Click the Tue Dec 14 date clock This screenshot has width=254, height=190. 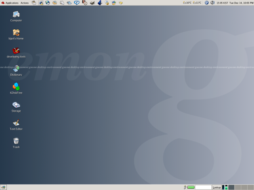tap(241, 3)
